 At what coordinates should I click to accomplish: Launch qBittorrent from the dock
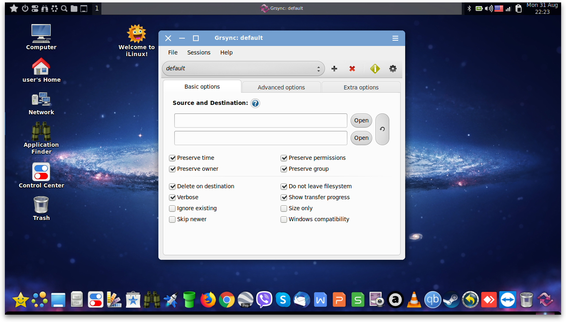coord(433,300)
